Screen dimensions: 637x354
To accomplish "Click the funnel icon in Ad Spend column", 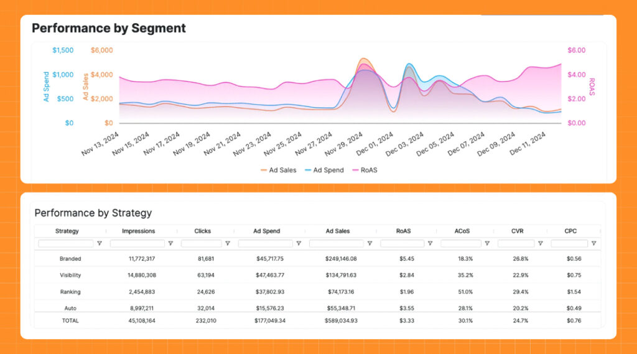I will 299,244.
